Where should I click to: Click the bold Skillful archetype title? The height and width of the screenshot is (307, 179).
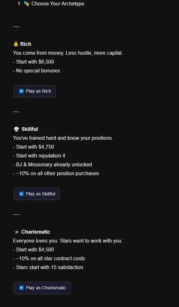point(30,129)
